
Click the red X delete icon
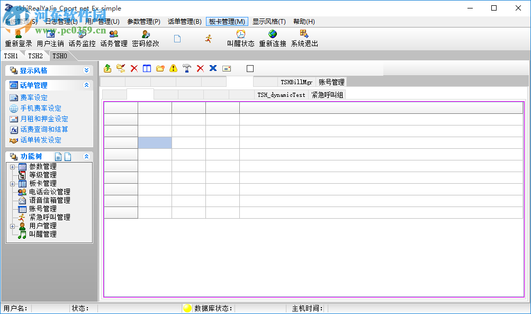134,68
